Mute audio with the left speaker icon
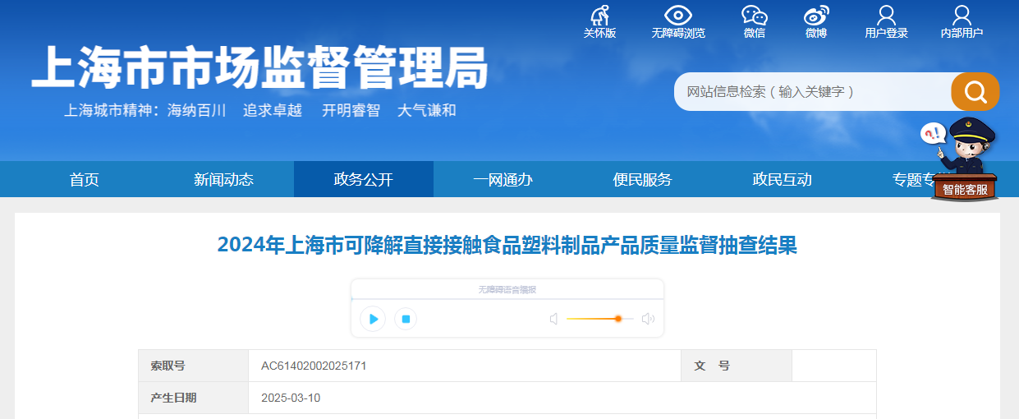Image resolution: width=1019 pixels, height=419 pixels. (554, 319)
